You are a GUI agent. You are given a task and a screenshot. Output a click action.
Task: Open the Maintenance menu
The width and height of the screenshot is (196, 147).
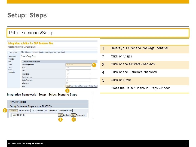pos(28,52)
